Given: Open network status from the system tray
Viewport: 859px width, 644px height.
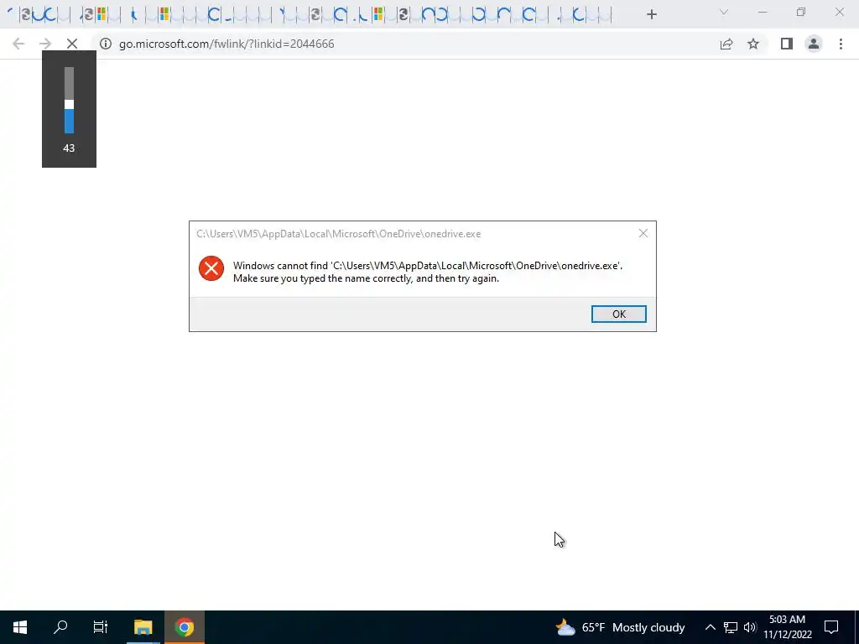Looking at the screenshot, I should 731,627.
